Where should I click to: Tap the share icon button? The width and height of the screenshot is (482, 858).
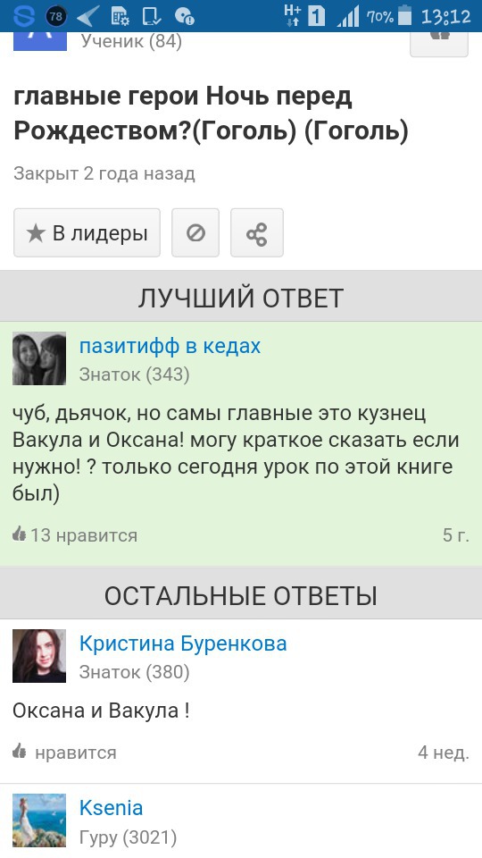tap(257, 232)
